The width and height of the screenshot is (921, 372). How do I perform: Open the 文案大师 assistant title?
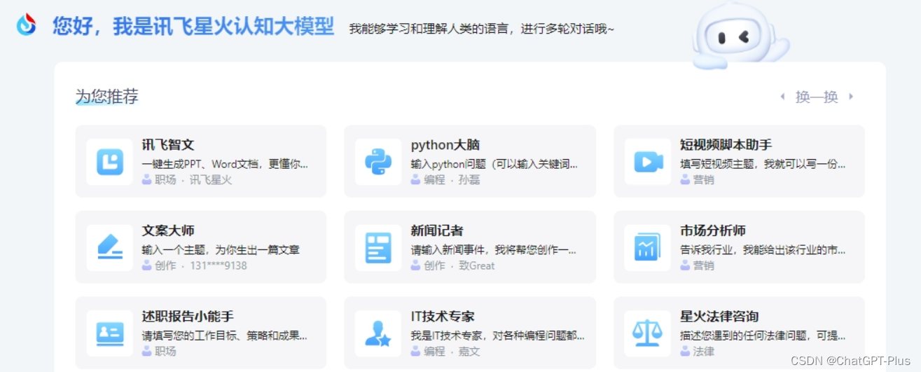168,230
